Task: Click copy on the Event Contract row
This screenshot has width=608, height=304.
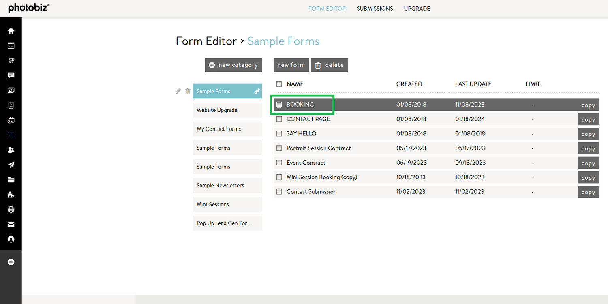Action: pos(588,163)
